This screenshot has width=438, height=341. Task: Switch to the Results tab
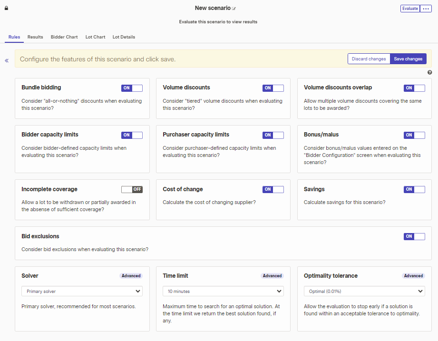click(35, 37)
